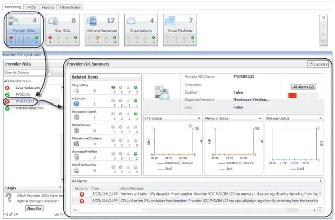Image resolution: width=335 pixels, height=220 pixels.
Task: Select the Virtual Machines tile icon
Action: [x=170, y=21]
